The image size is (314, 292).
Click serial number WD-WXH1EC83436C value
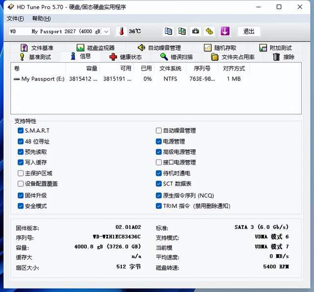coord(117,237)
